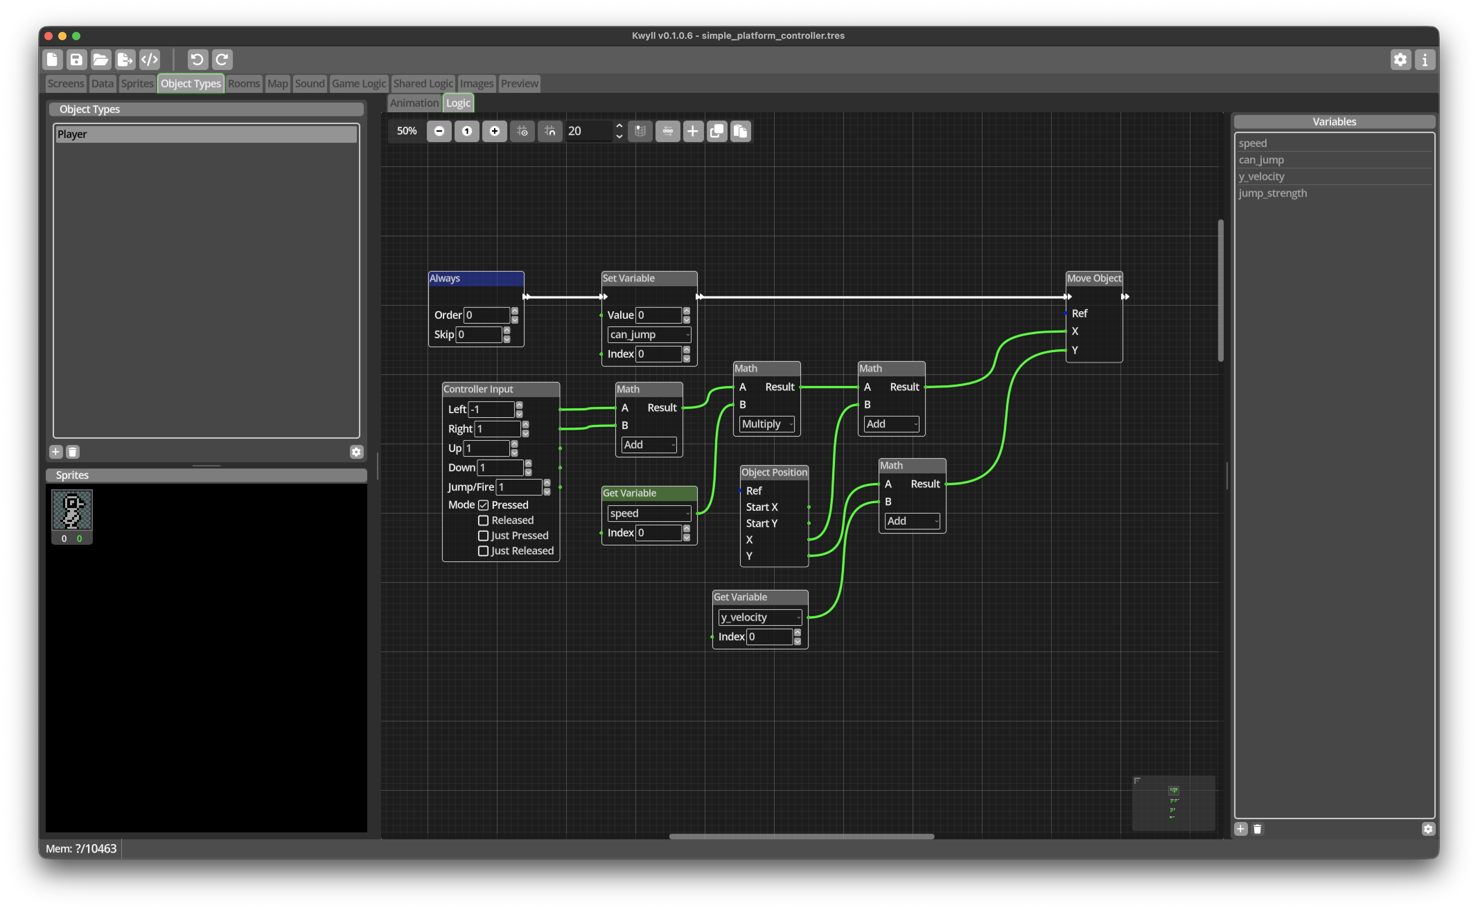
Task: Click the export file icon
Action: pyautogui.click(x=125, y=60)
